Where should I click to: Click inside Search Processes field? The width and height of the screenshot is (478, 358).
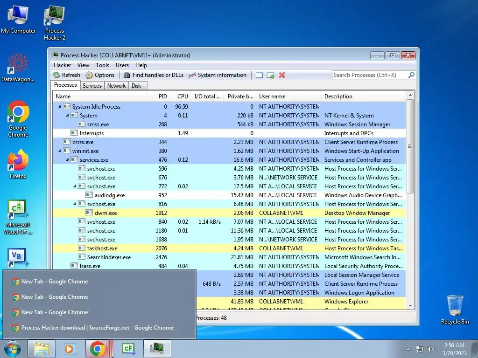(x=370, y=75)
